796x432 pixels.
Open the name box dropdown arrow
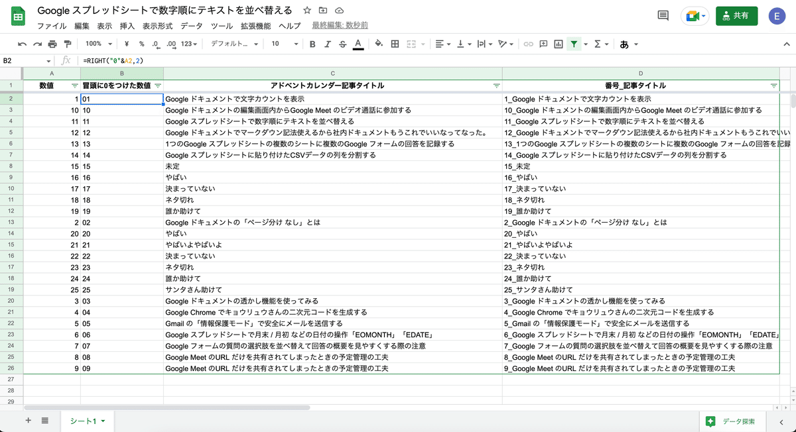(x=48, y=60)
